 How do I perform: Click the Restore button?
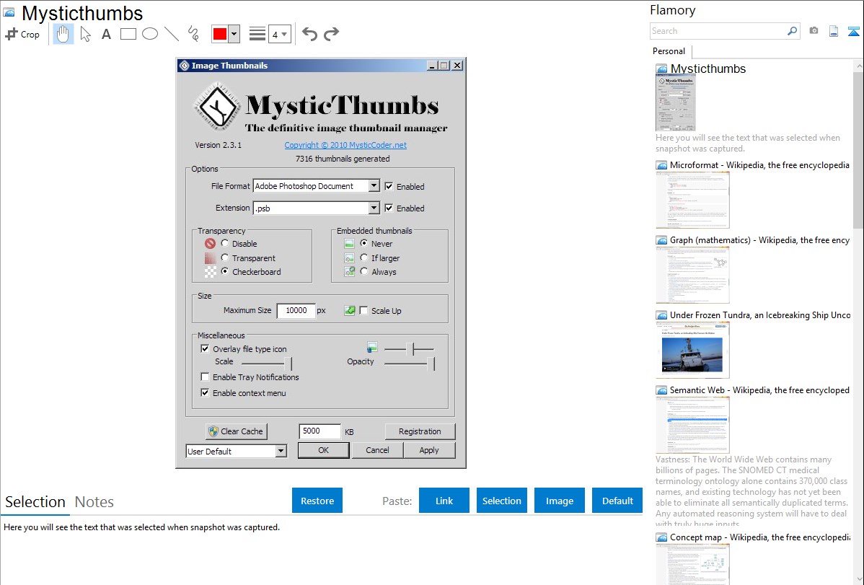pos(317,501)
